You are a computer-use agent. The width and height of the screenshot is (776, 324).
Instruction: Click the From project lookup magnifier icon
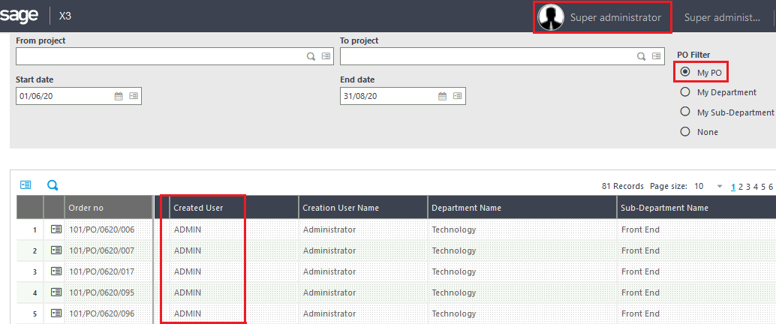(311, 56)
